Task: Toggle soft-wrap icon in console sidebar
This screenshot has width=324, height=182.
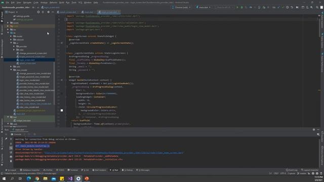Action: tap(11, 148)
